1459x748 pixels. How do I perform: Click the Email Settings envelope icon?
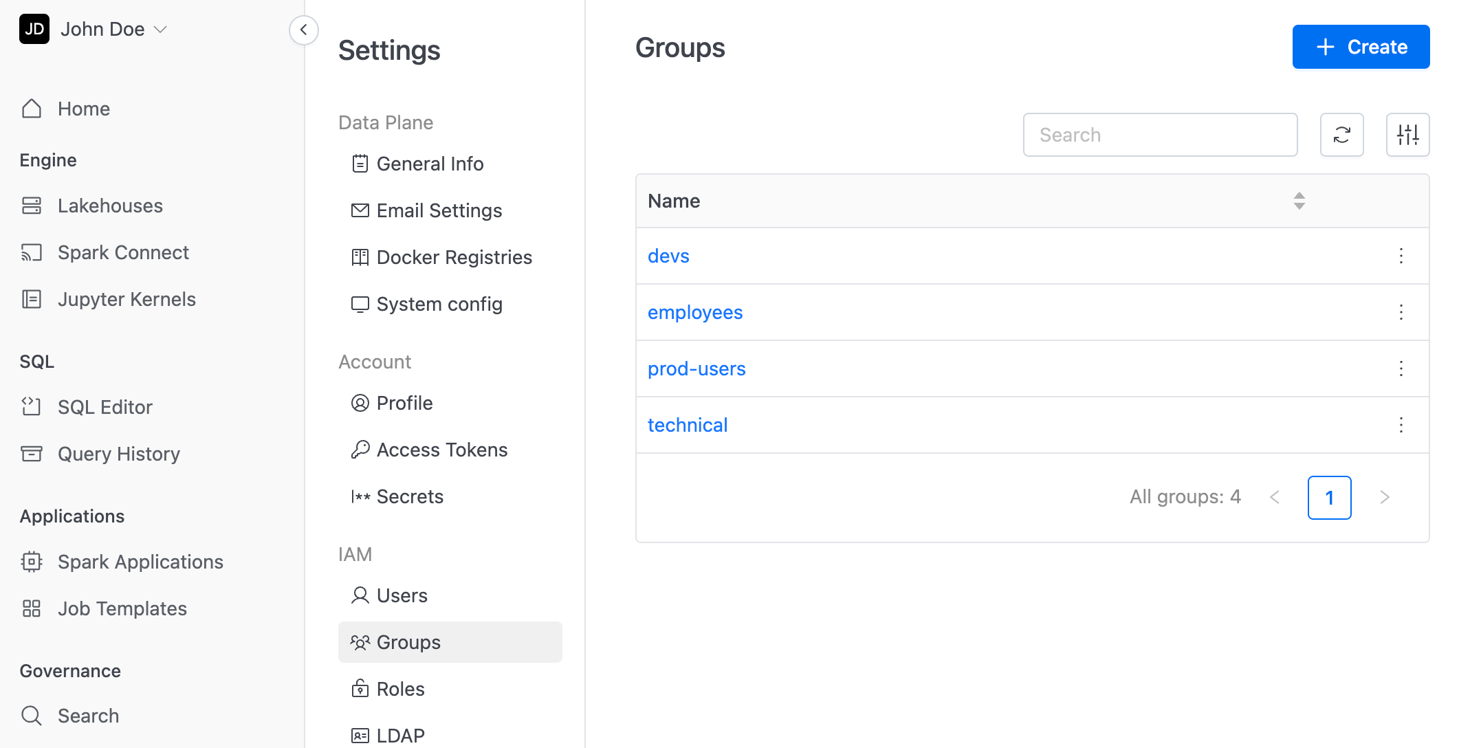click(360, 210)
